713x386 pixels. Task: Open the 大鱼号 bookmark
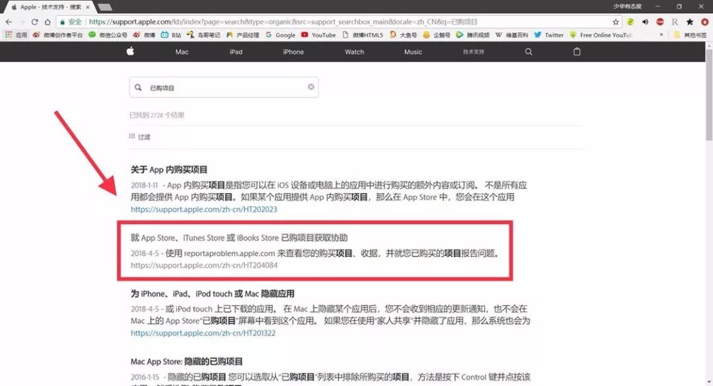click(x=403, y=35)
